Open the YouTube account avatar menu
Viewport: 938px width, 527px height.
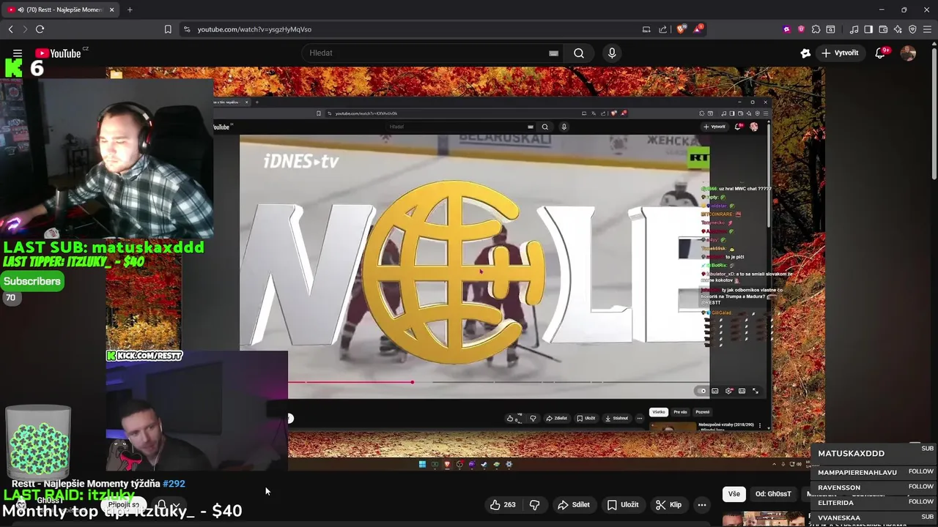click(908, 53)
